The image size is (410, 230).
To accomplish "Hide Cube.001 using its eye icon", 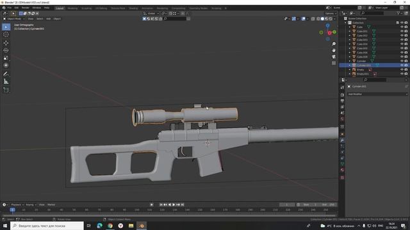I will 402,31.
